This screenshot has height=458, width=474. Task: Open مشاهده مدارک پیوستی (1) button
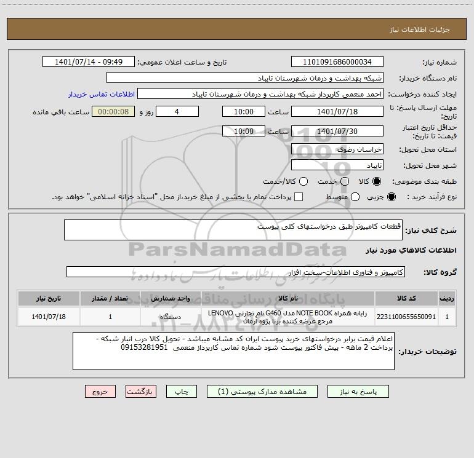click(262, 392)
